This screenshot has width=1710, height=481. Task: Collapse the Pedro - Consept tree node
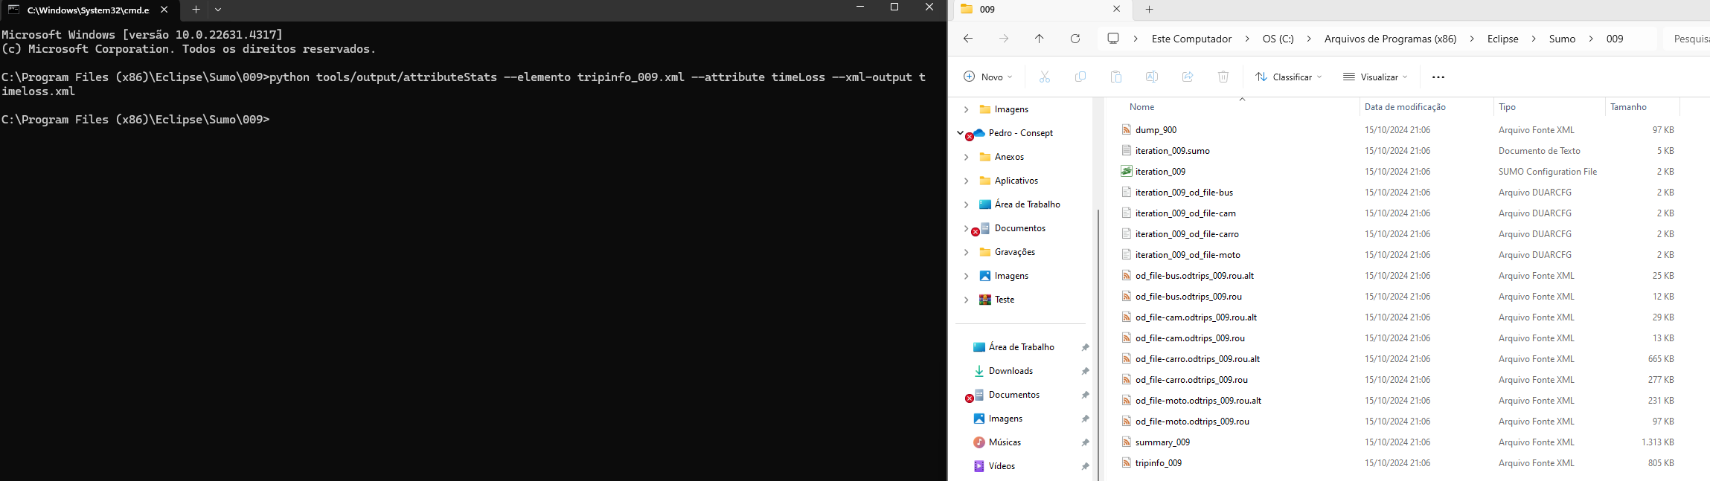tap(961, 133)
